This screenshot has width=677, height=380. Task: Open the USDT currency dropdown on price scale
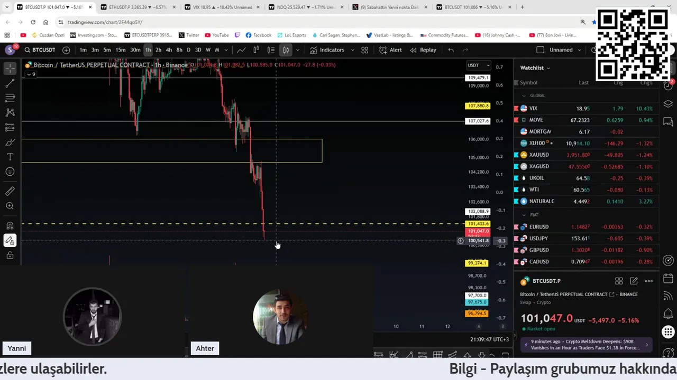pyautogui.click(x=478, y=65)
